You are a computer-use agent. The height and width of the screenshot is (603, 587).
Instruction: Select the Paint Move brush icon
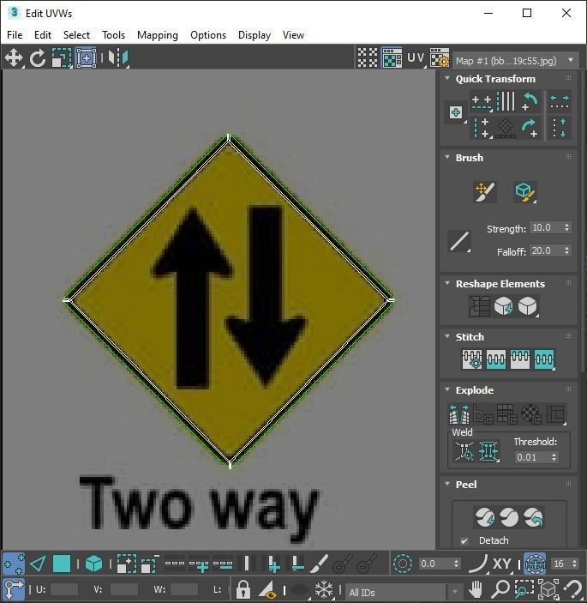485,192
